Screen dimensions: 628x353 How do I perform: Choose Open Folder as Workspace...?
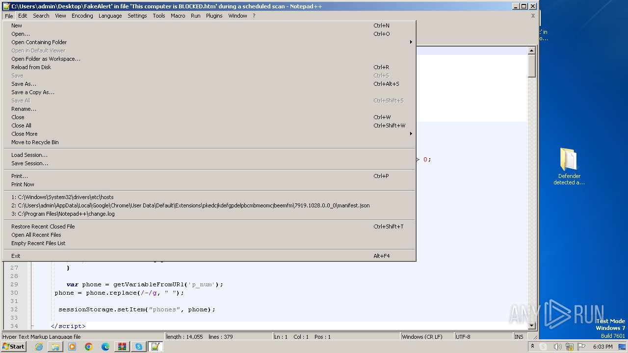click(x=209, y=59)
